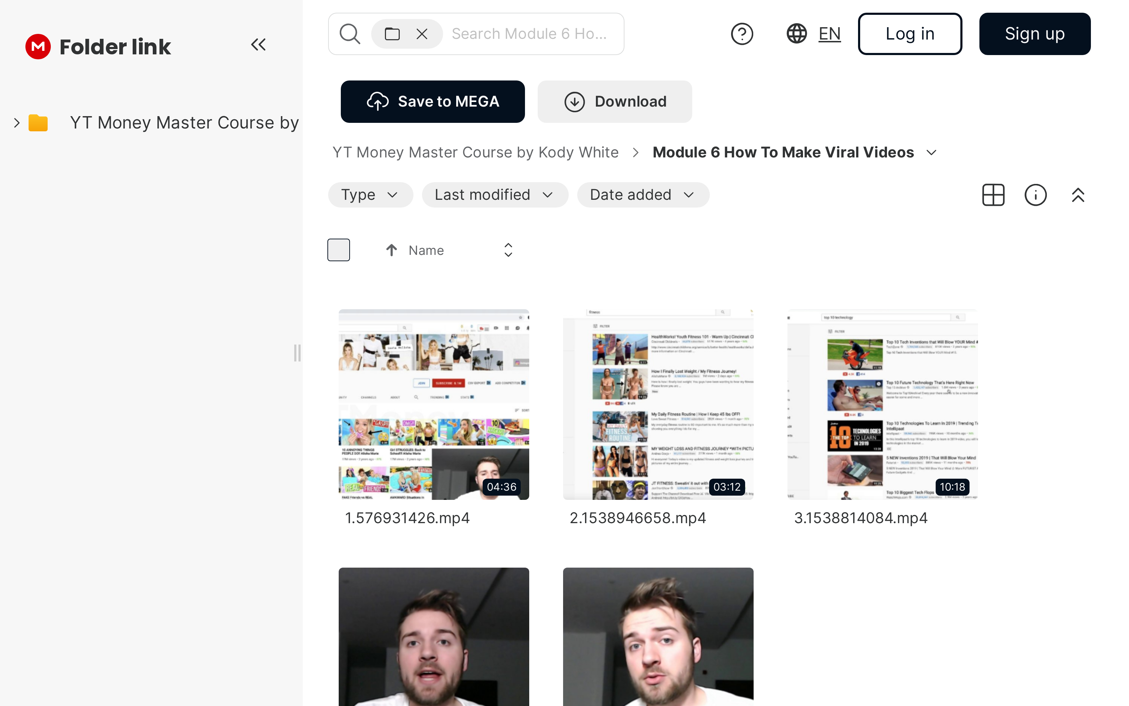Viewport: 1129px width, 706px height.
Task: Click the double up-arrow collapse icon
Action: (x=1078, y=195)
